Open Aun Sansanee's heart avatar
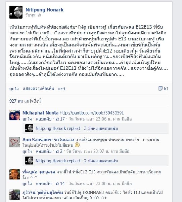 (15, 142)
